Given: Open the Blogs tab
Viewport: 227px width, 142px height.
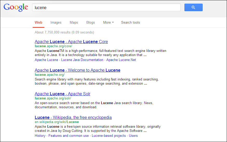Looking at the screenshot, I should click(x=91, y=23).
